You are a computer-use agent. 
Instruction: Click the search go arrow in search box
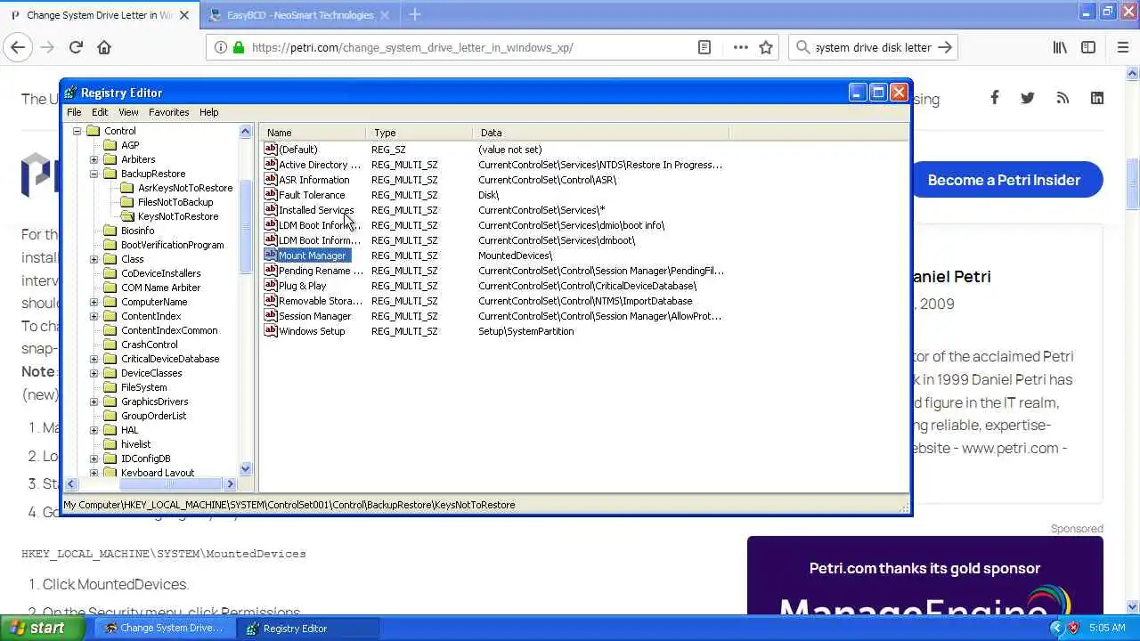point(945,47)
